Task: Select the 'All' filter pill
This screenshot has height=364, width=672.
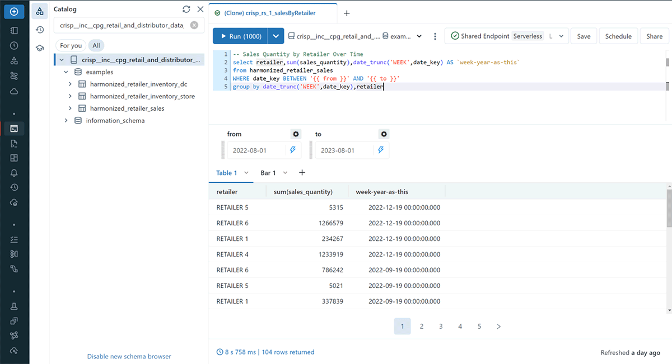Action: tap(96, 46)
